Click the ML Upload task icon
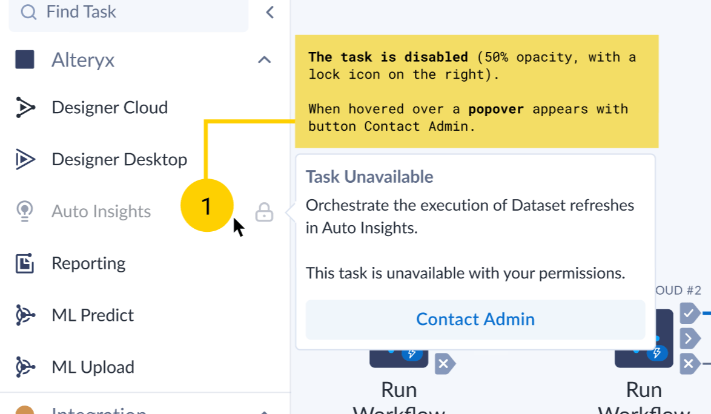711x414 pixels. [25, 367]
